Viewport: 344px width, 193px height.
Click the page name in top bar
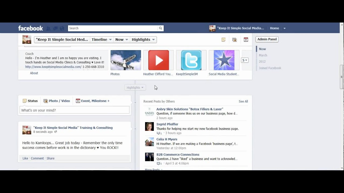[x=241, y=28]
